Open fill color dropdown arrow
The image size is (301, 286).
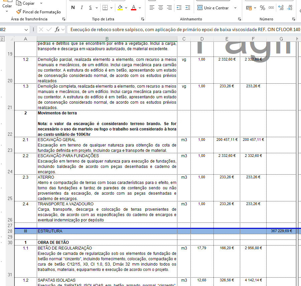pyautogui.click(x=126, y=8)
